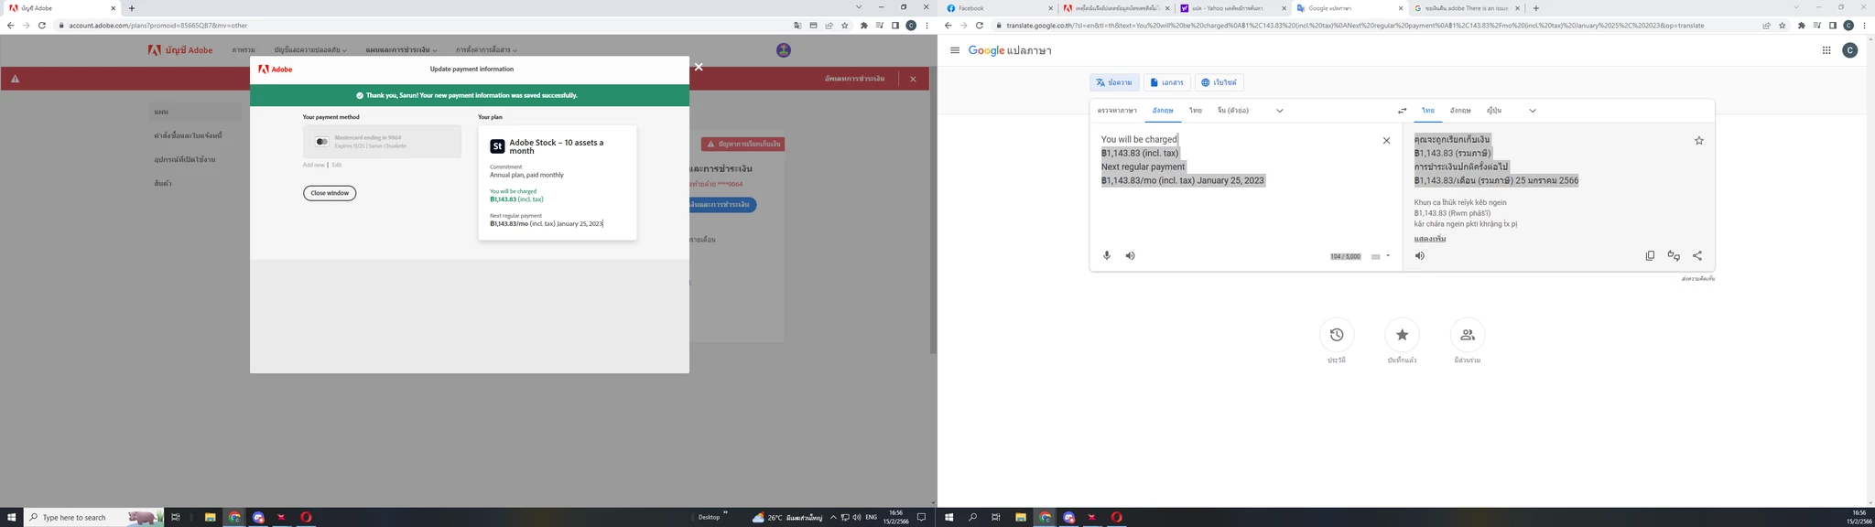Viewport: 1875px width, 527px height.
Task: Switch to the Yahoo search tab
Action: click(1232, 8)
